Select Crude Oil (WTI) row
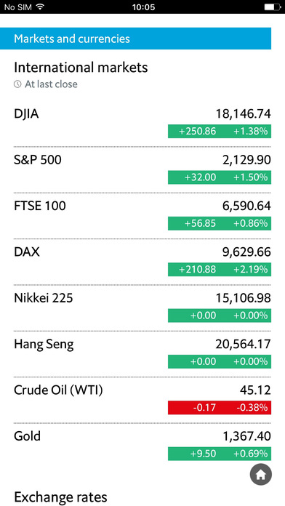 [142, 400]
